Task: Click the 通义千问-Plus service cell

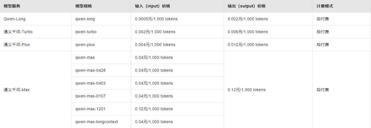Action: 36,44
